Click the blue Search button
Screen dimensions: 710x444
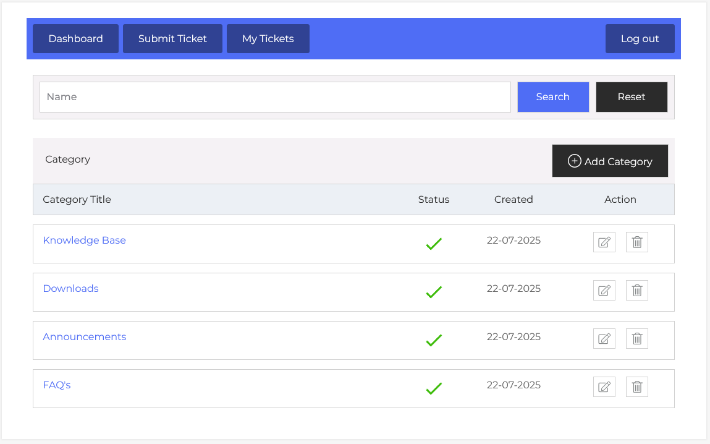pos(552,97)
